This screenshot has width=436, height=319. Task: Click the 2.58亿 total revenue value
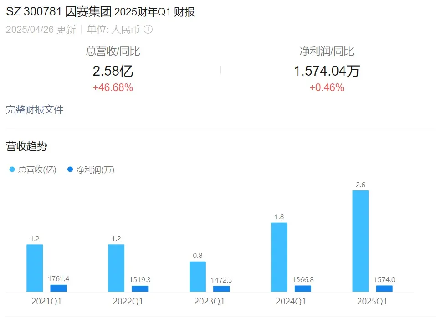pos(113,71)
